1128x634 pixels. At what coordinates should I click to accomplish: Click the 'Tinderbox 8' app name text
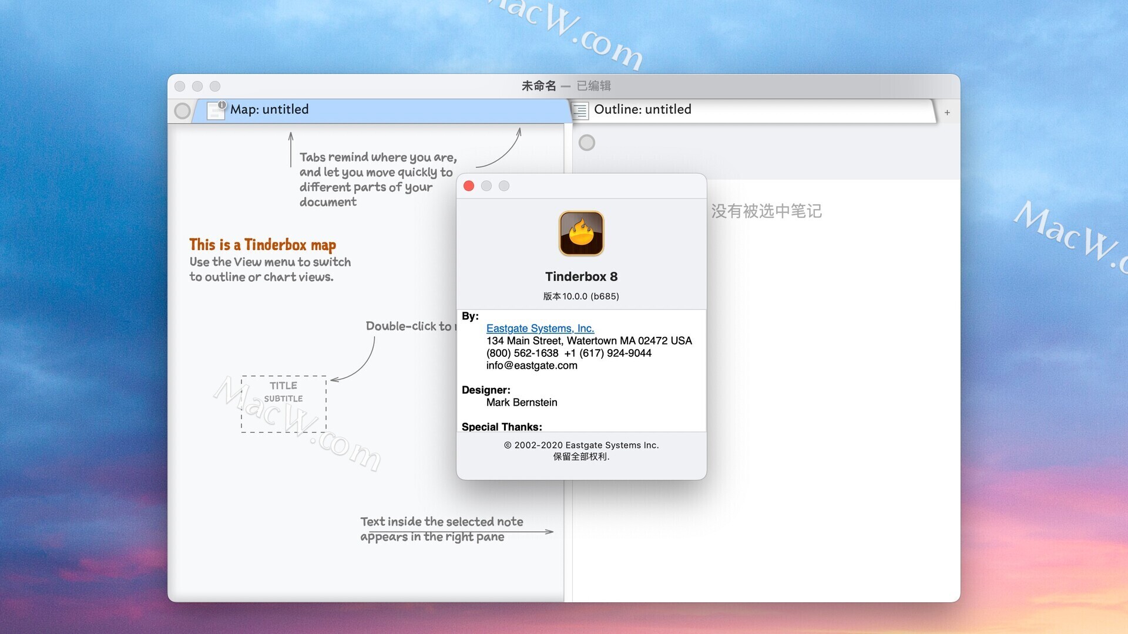point(581,276)
